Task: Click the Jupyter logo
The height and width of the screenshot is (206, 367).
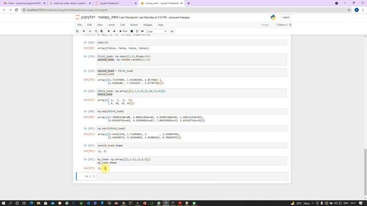Action: click(85, 17)
